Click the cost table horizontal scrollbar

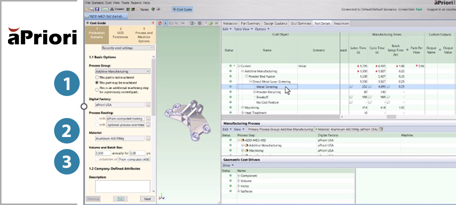pyautogui.click(x=391, y=116)
